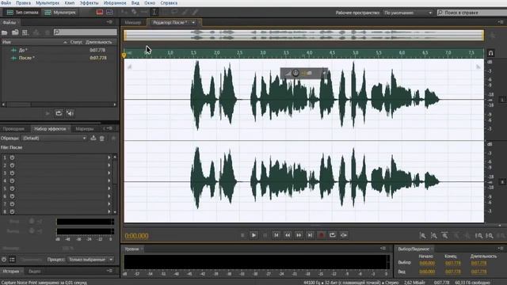
Task: Open the Образцы (Default) presets dropdown
Action: click(55, 139)
